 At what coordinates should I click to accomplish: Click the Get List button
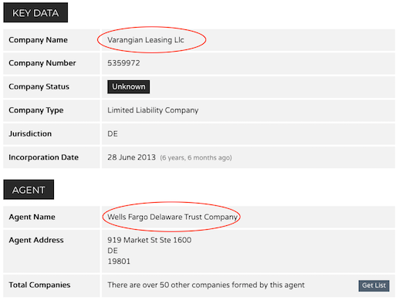tap(373, 285)
